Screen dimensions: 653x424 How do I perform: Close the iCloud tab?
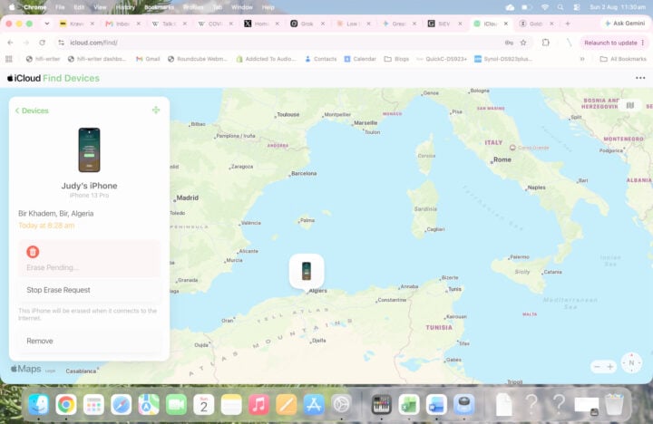pos(505,24)
